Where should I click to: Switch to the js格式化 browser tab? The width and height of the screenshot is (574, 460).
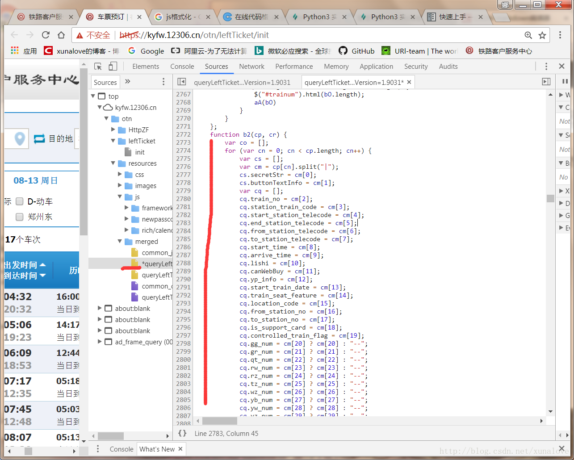tap(183, 17)
